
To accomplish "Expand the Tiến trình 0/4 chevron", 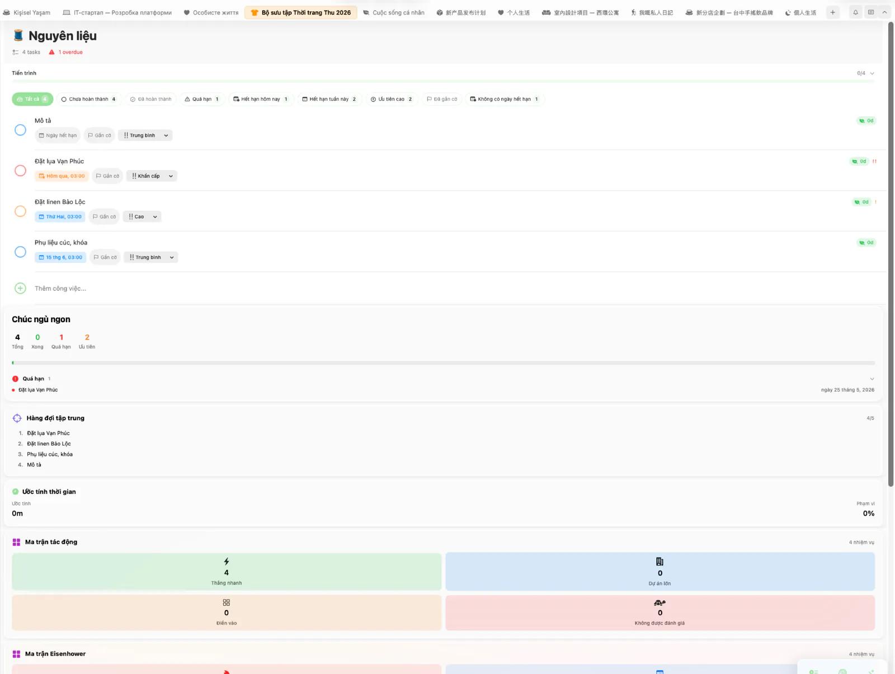I will pyautogui.click(x=872, y=73).
